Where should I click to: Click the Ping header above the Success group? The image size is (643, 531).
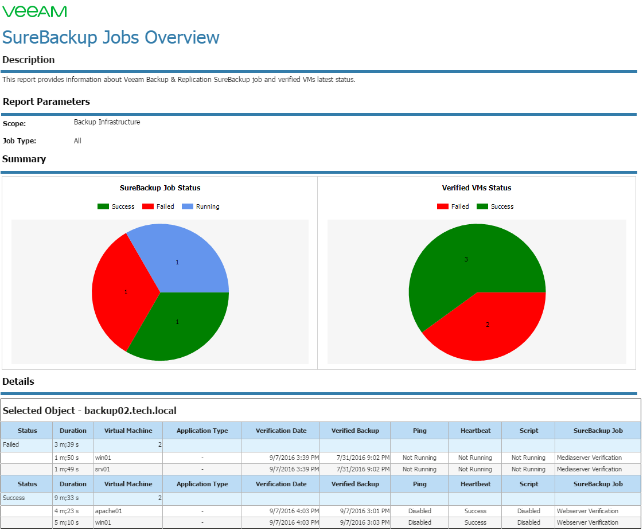click(419, 484)
